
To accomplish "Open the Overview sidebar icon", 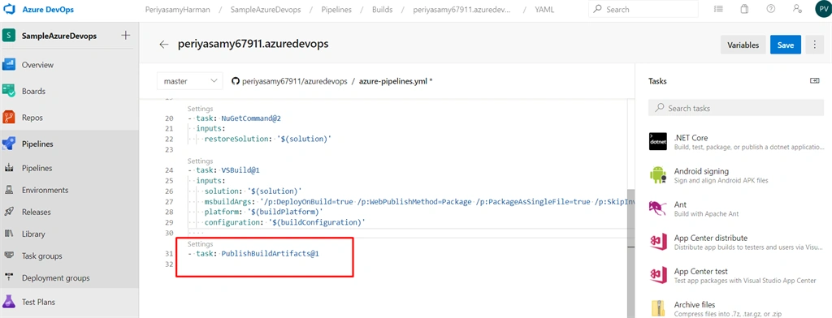I will click(8, 65).
